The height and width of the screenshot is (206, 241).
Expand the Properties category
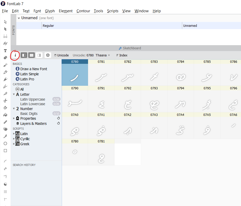[x=14, y=118]
